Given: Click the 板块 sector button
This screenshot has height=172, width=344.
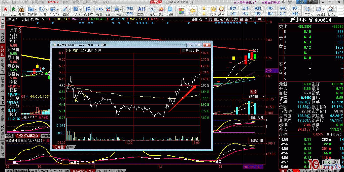Looking at the screenshot, I should [245, 14].
